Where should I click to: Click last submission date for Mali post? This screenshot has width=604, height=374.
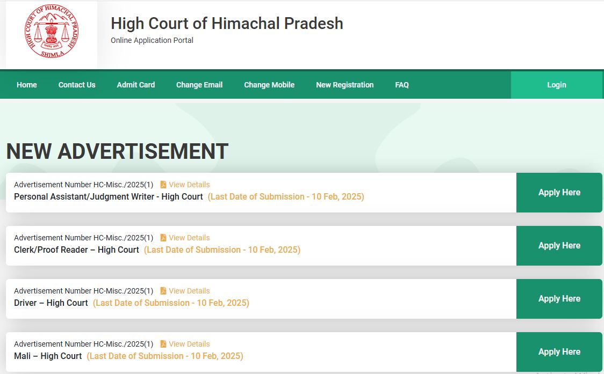(x=165, y=356)
